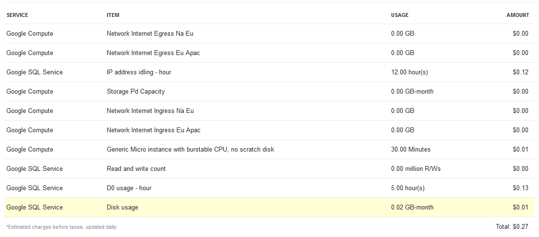Click the $0.13 amount
This screenshot has width=539, height=237.
click(x=521, y=188)
